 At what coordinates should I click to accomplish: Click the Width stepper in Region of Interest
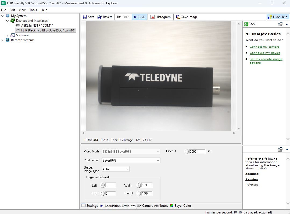(138, 185)
